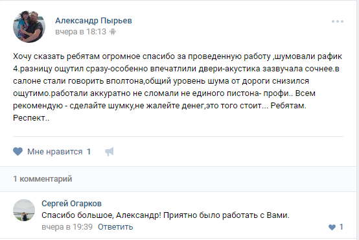Open the post timestamp вчера в 18:13
This screenshot has height=240, width=359.
[80, 32]
